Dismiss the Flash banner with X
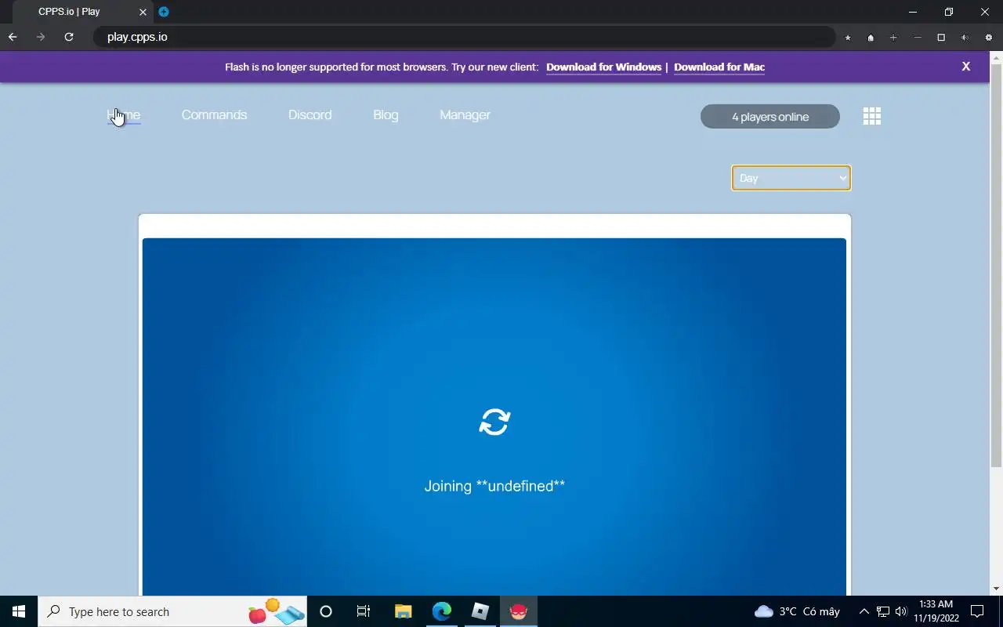The width and height of the screenshot is (1003, 627). 966,67
